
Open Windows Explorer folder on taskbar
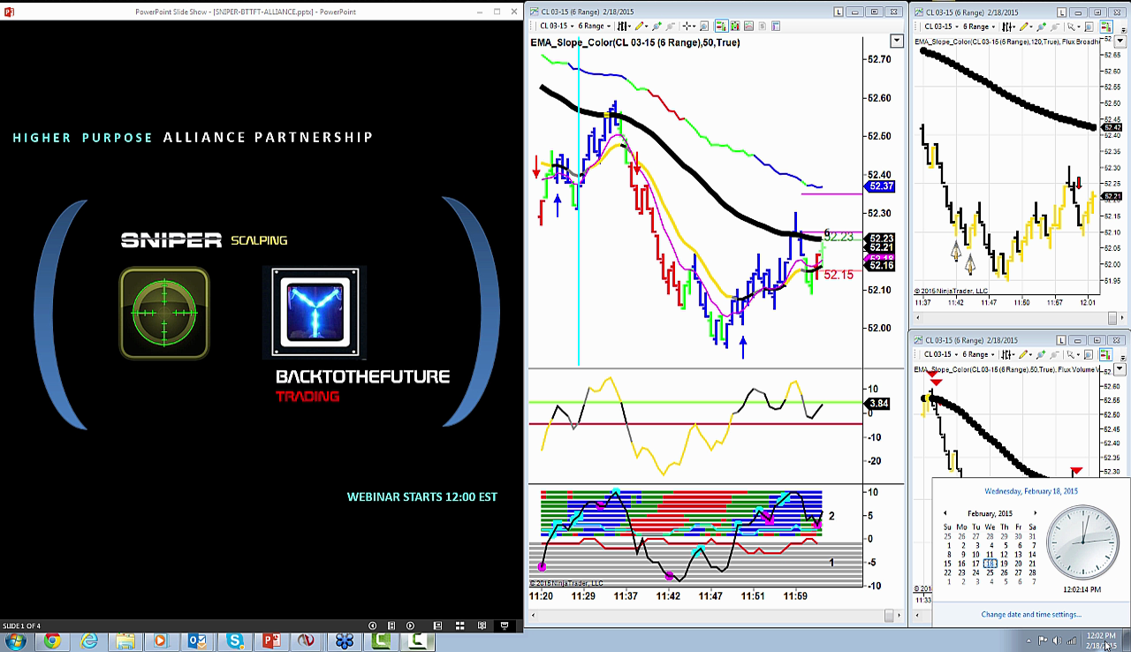(x=125, y=641)
